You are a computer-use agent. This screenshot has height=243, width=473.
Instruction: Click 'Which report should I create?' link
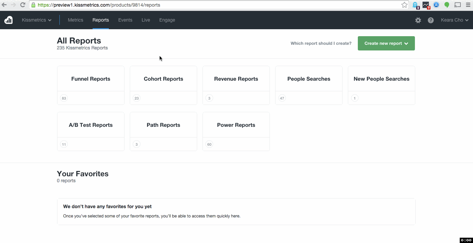click(321, 43)
